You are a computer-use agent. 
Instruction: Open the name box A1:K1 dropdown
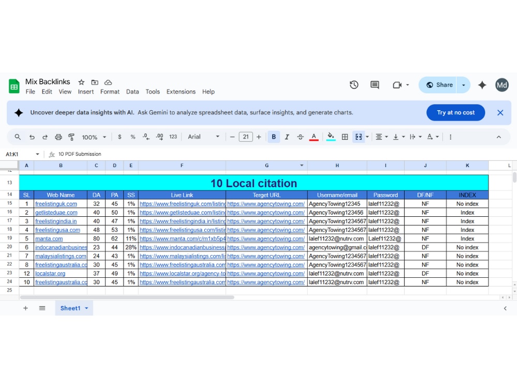[x=37, y=154]
